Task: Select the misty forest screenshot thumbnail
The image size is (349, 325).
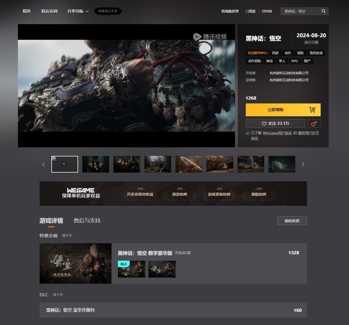Action: tap(158, 164)
